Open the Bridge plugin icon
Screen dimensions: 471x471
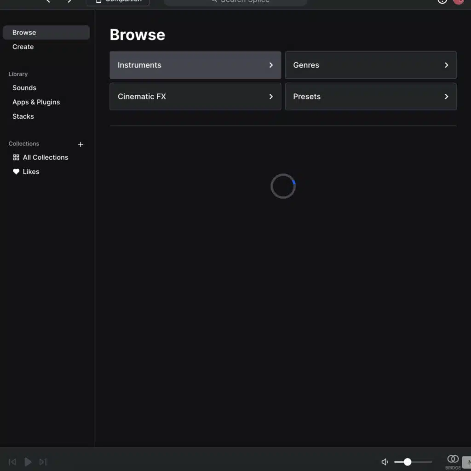[453, 460]
